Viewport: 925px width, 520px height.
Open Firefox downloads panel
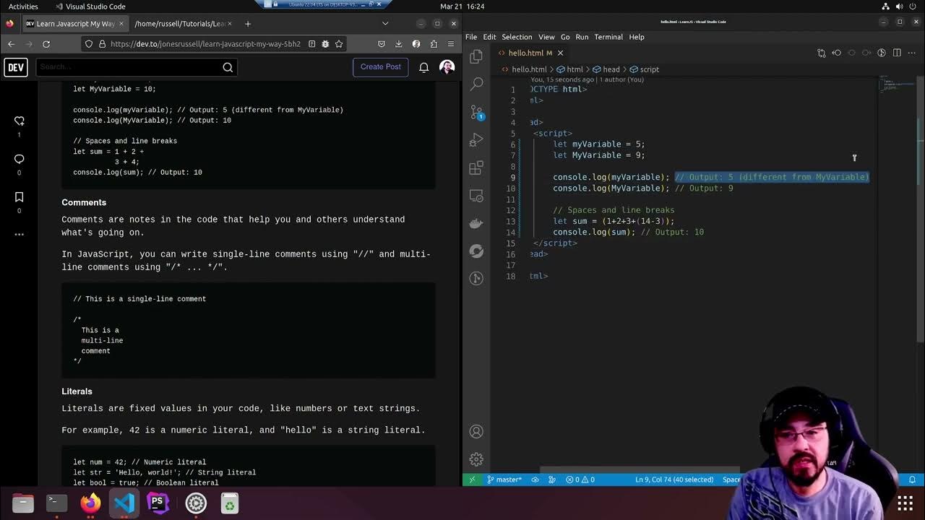pyautogui.click(x=398, y=44)
